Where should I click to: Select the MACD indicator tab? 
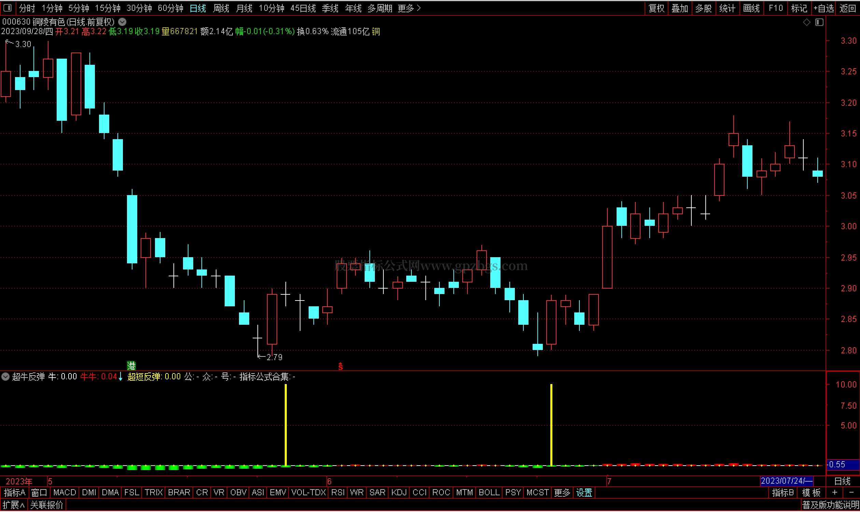(x=65, y=493)
